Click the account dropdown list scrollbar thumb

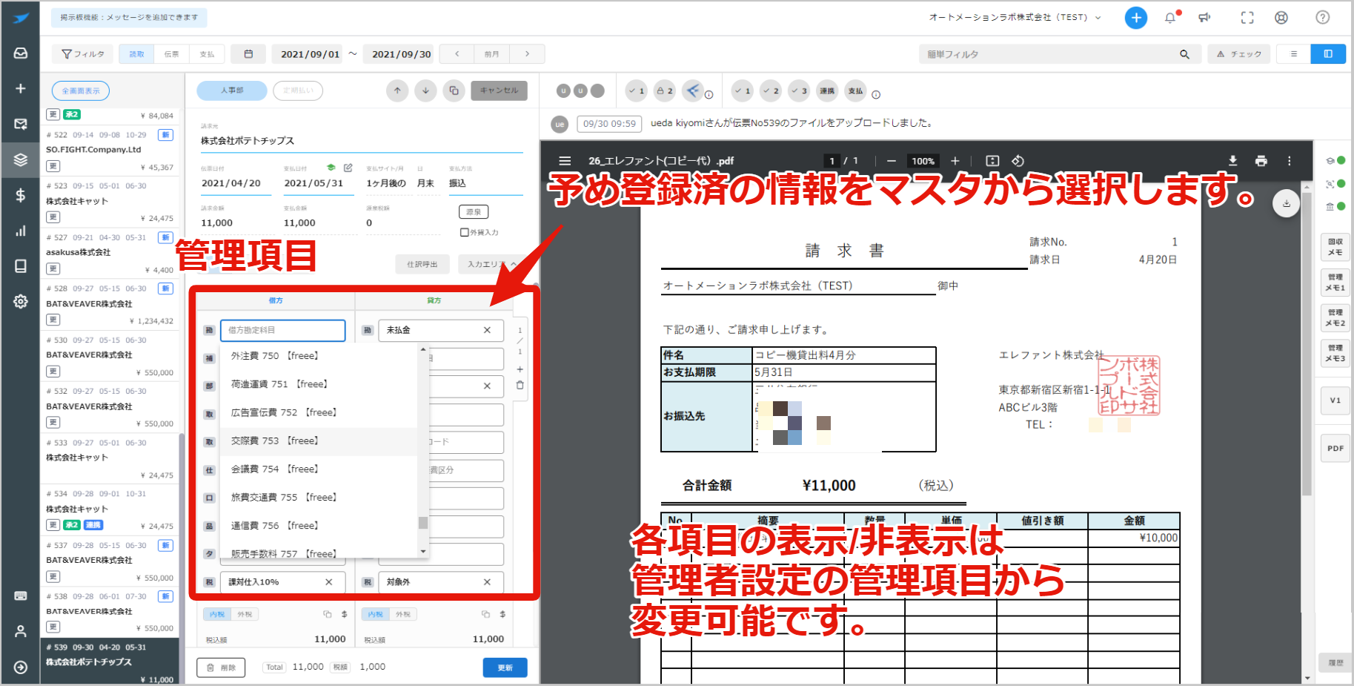[x=423, y=523]
